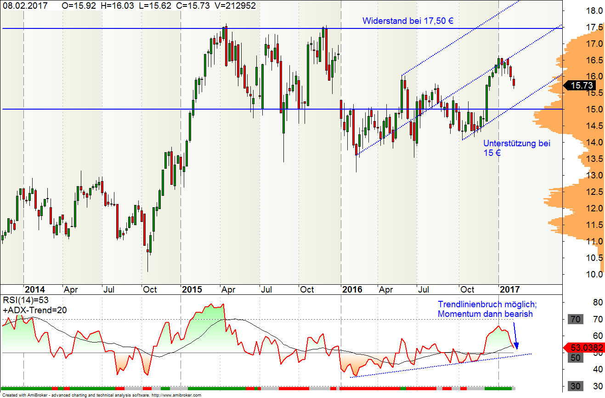Click the 2014 year label on time axis
This screenshot has width=605, height=398.
click(x=34, y=289)
